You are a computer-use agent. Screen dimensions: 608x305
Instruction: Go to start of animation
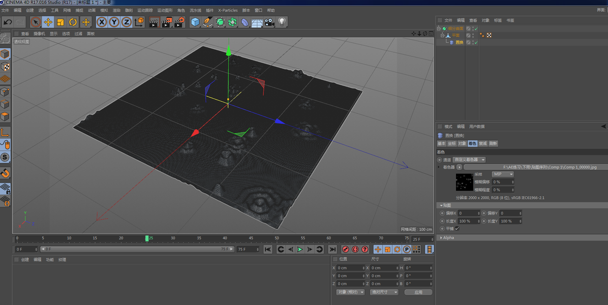click(267, 249)
